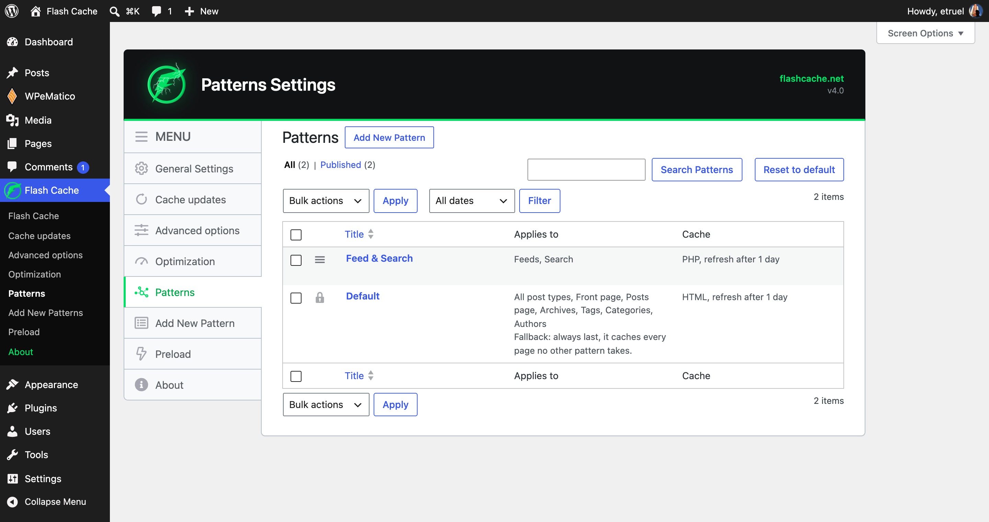Open the green About submenu item
The image size is (989, 522).
tap(21, 352)
